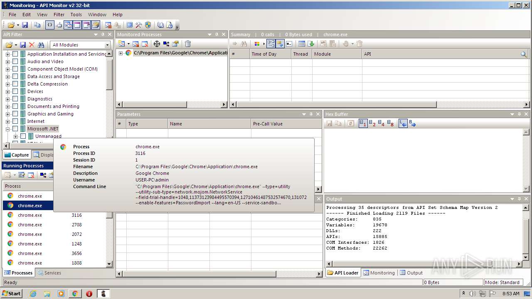This screenshot has height=299, width=532.
Task: Click the security shield icon in main toolbar
Action: click(x=148, y=25)
